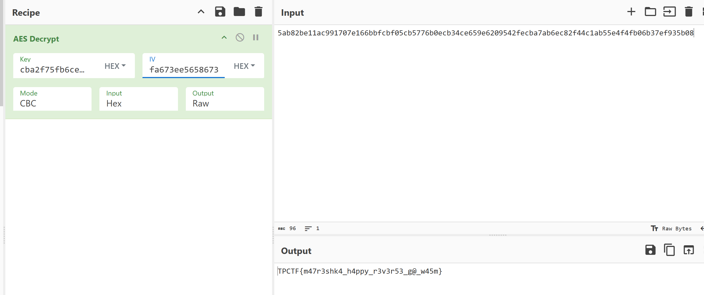Replace input with output
The image size is (704, 295).
point(689,250)
